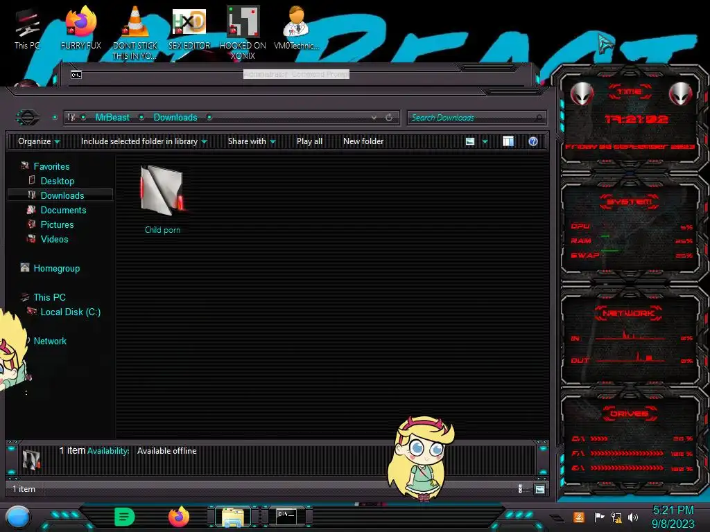Viewport: 710px width, 532px height.
Task: Open the HxD SEX EDITOR desktop icon
Action: tap(189, 28)
